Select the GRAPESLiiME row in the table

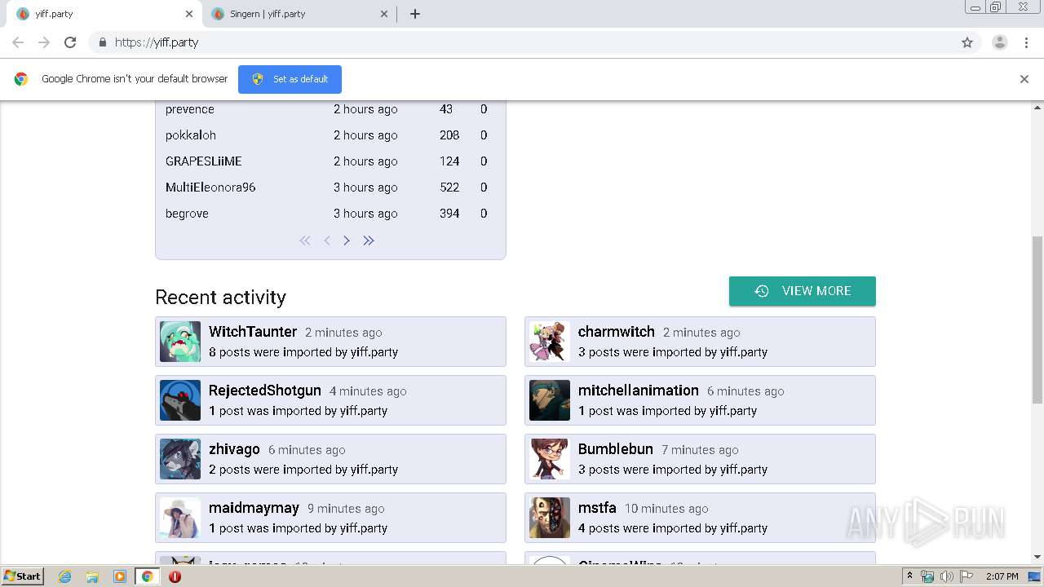(x=330, y=161)
